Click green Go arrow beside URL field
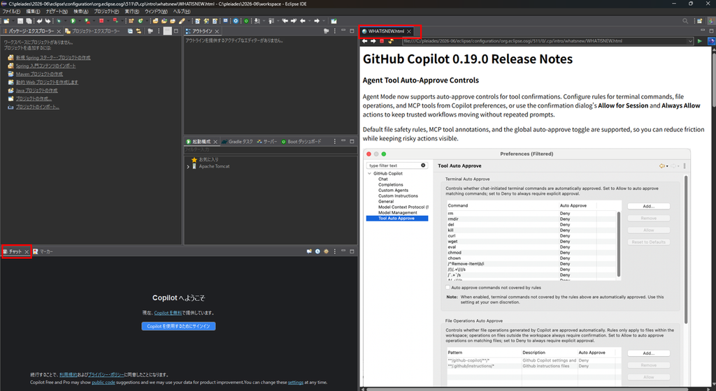 (699, 41)
